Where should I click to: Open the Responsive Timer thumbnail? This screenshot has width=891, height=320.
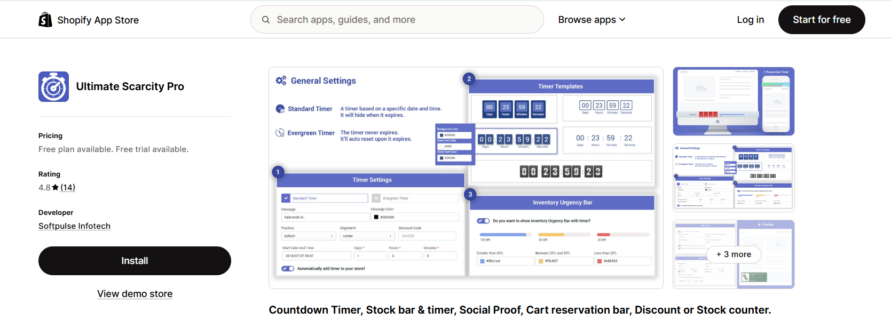(x=734, y=101)
